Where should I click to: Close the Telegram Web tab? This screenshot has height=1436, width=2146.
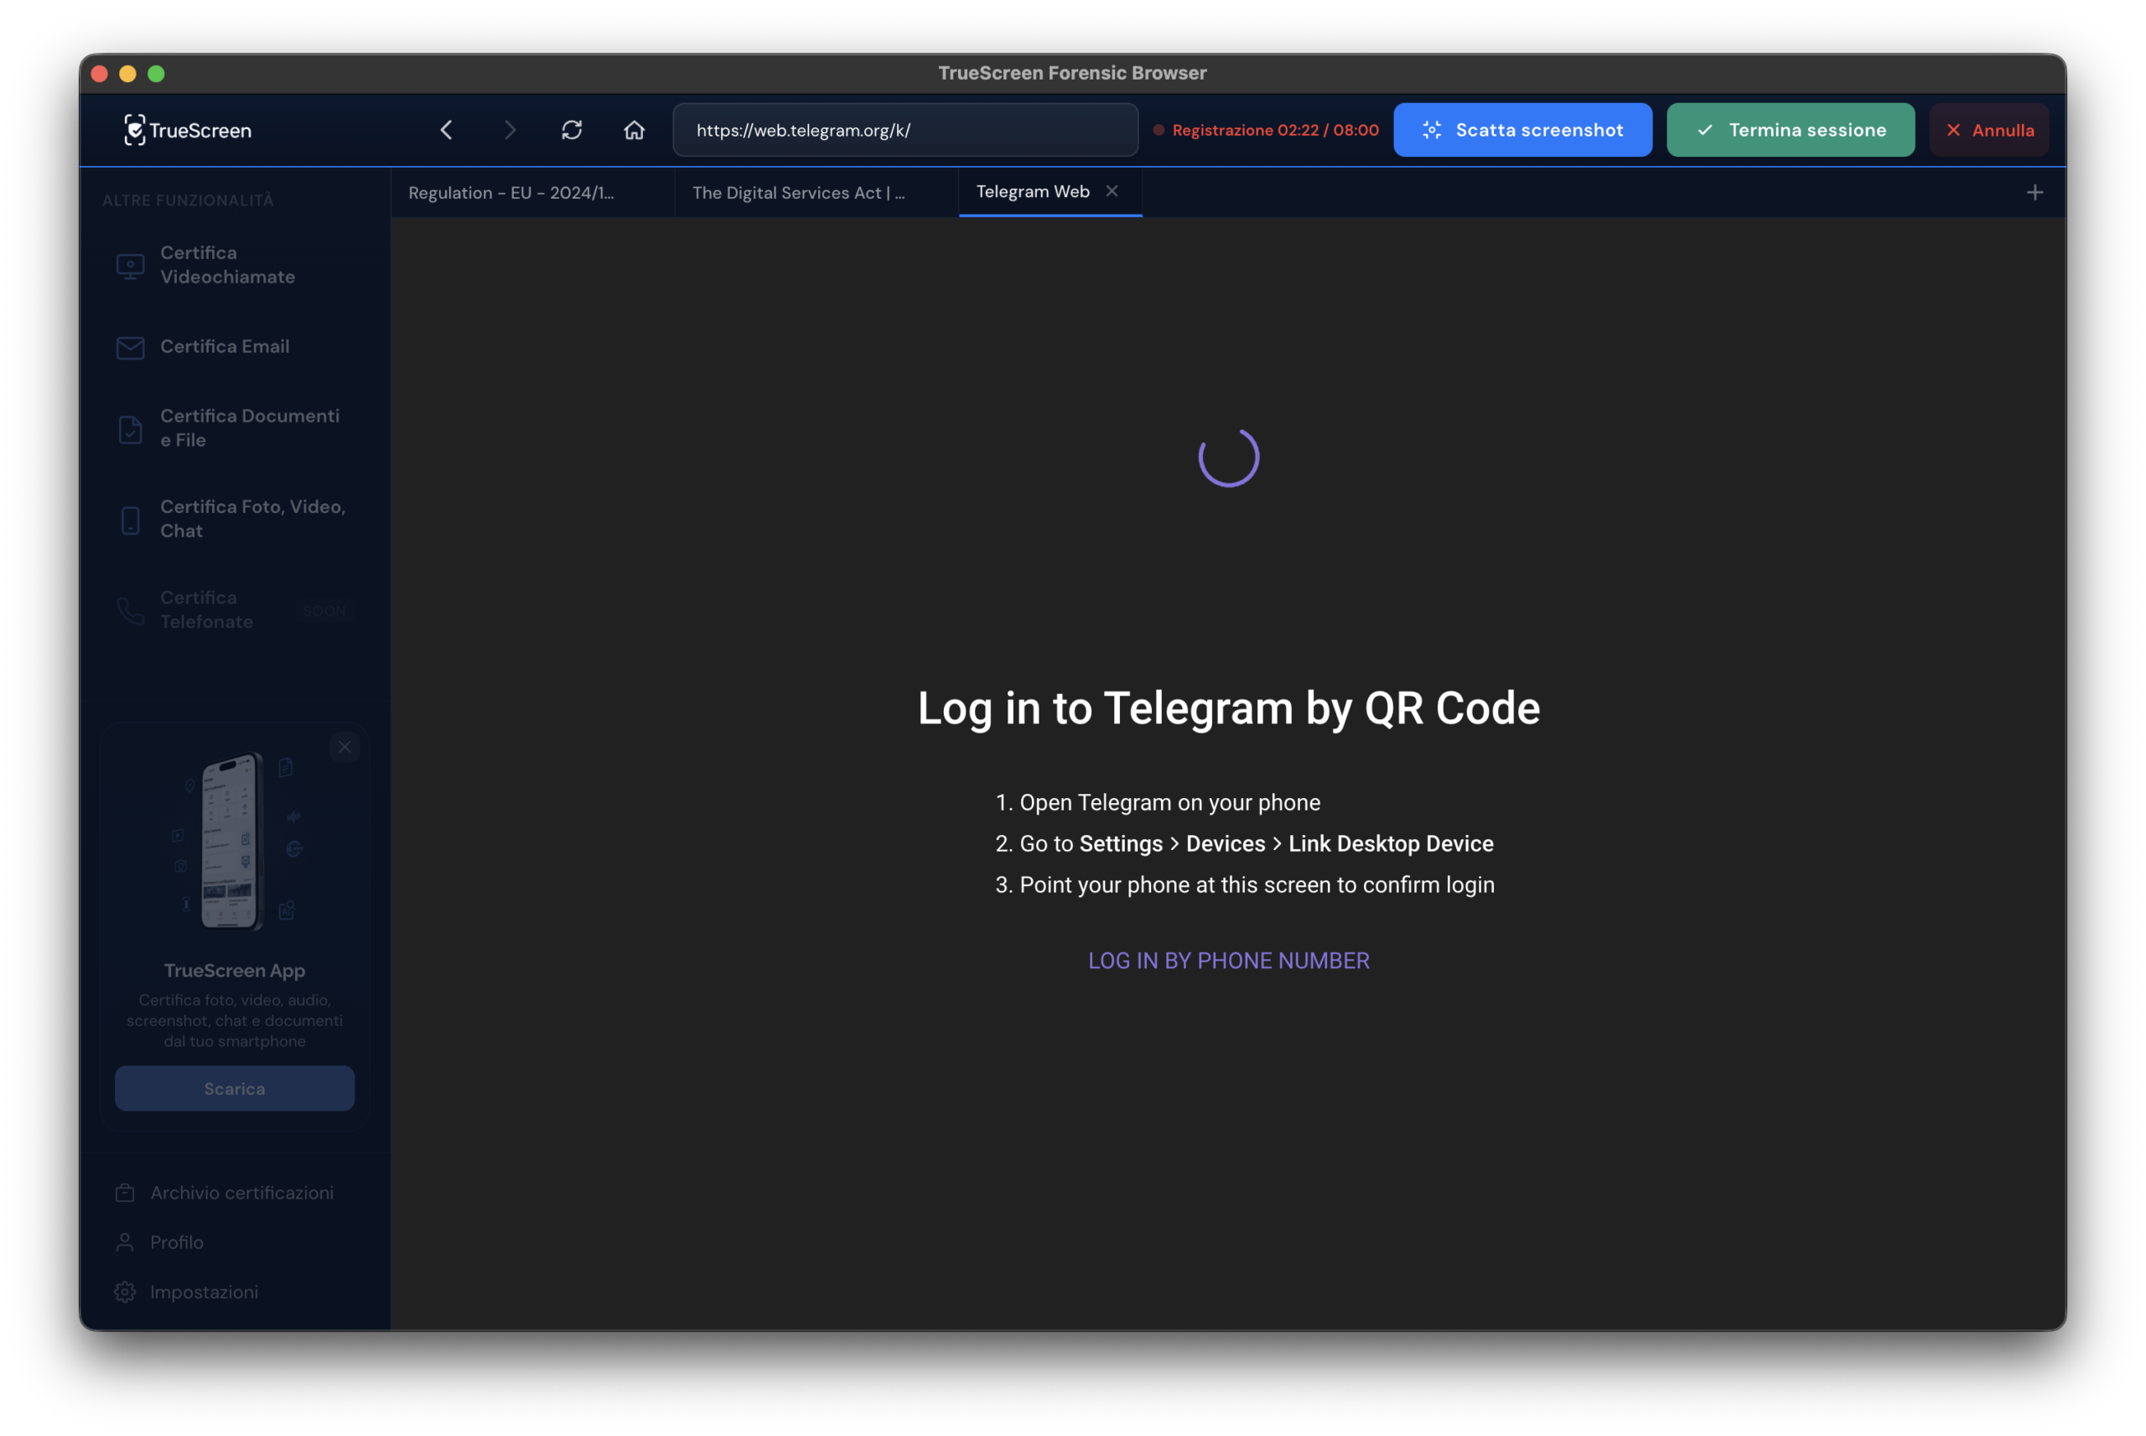[1112, 191]
